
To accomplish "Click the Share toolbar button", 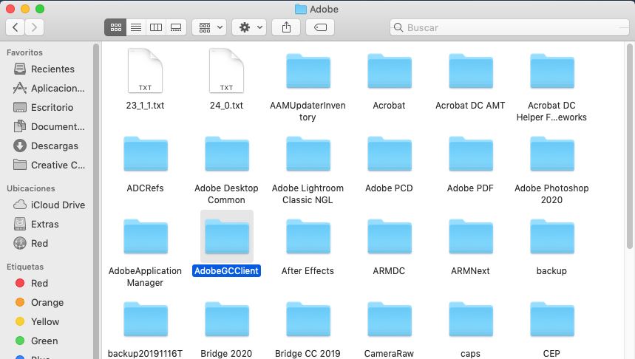I will 286,27.
